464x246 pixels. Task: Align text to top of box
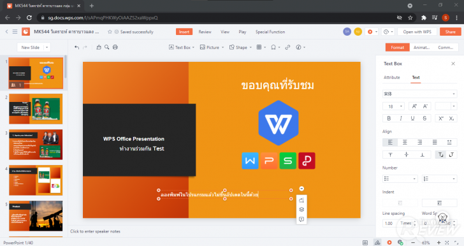pos(390,154)
